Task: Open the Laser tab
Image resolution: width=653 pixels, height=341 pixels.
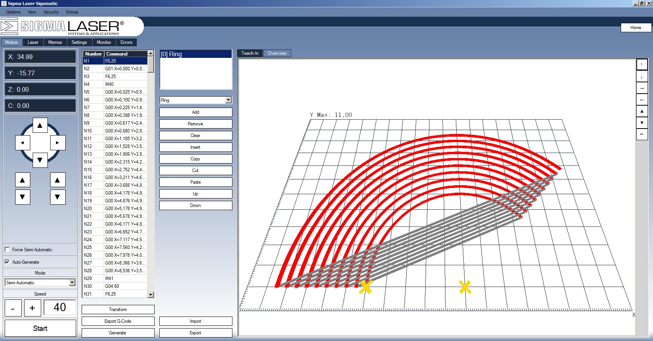Action: coord(33,42)
